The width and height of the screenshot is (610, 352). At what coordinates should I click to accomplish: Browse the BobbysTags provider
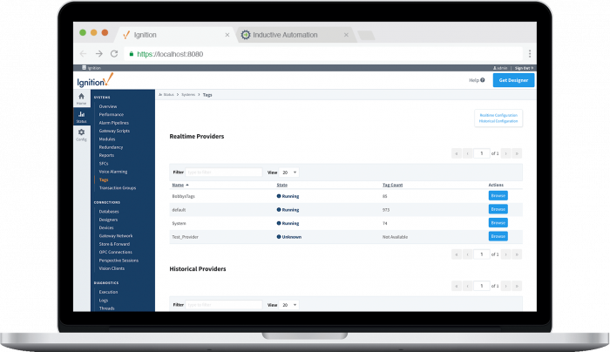coord(498,196)
